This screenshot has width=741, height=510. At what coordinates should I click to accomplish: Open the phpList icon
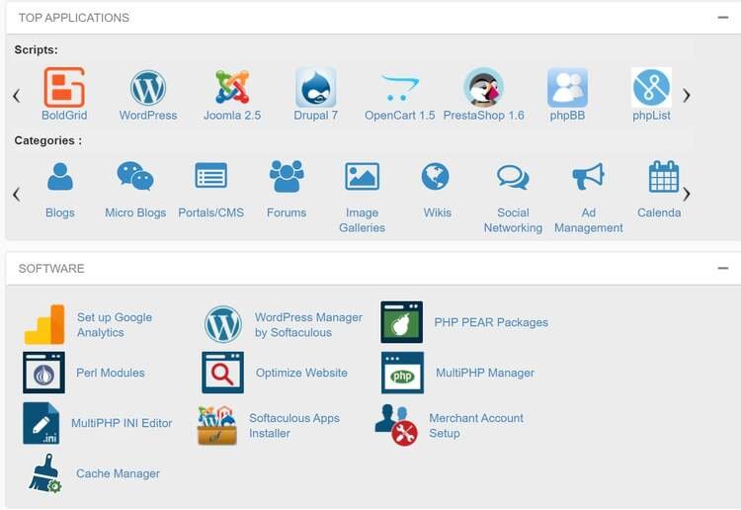[651, 87]
